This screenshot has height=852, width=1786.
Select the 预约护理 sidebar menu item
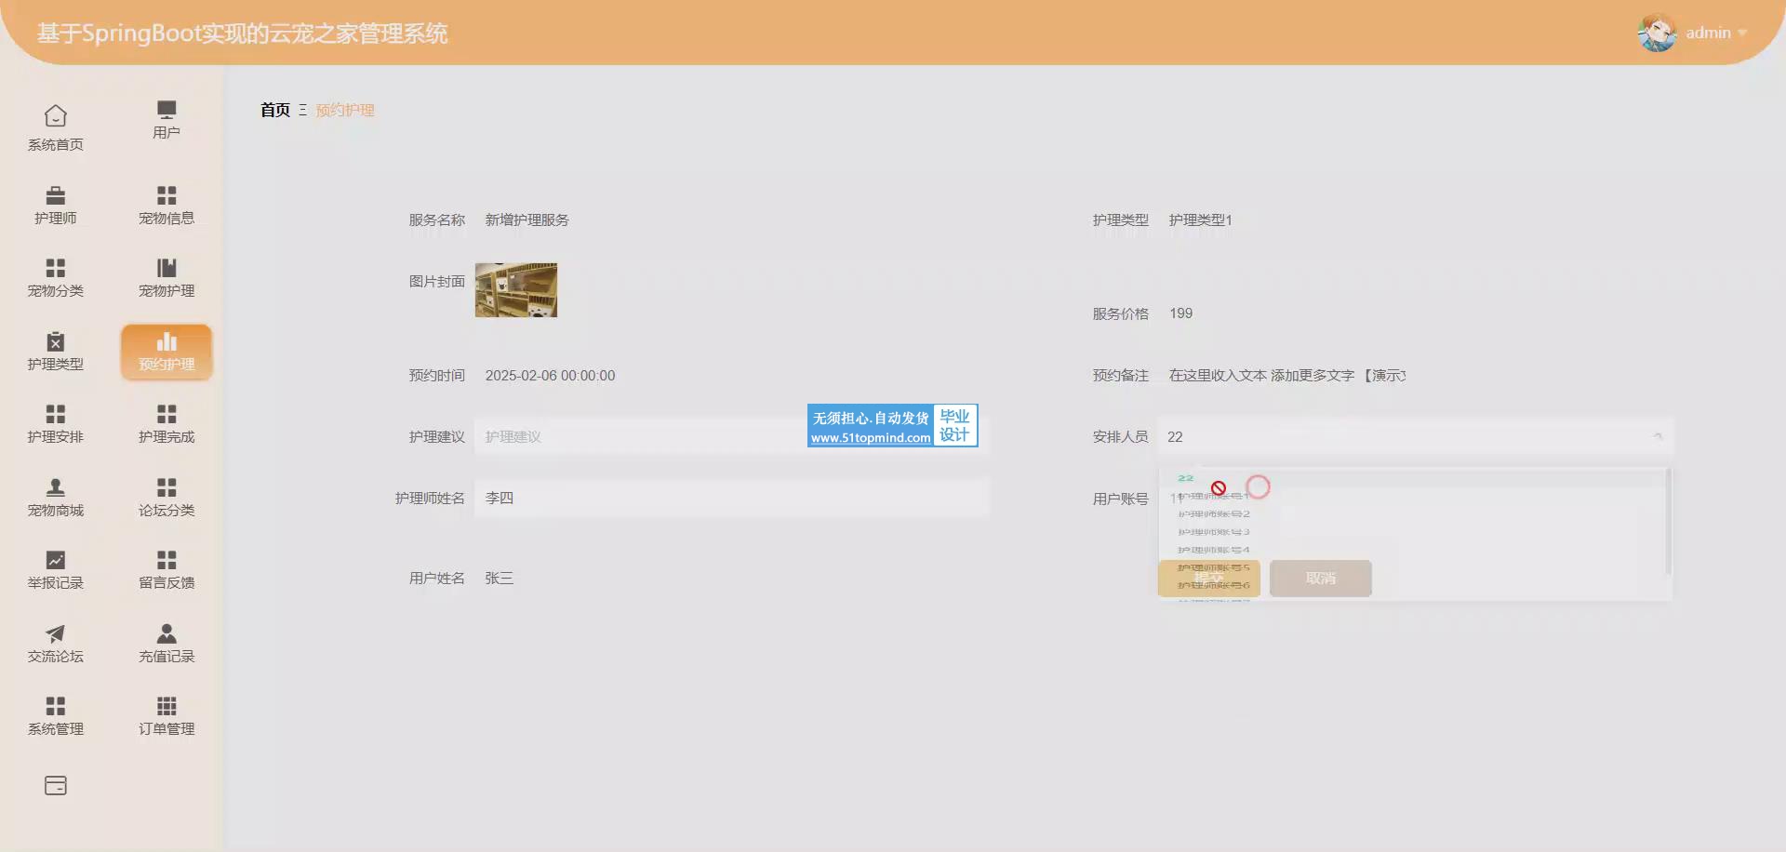[x=167, y=352]
